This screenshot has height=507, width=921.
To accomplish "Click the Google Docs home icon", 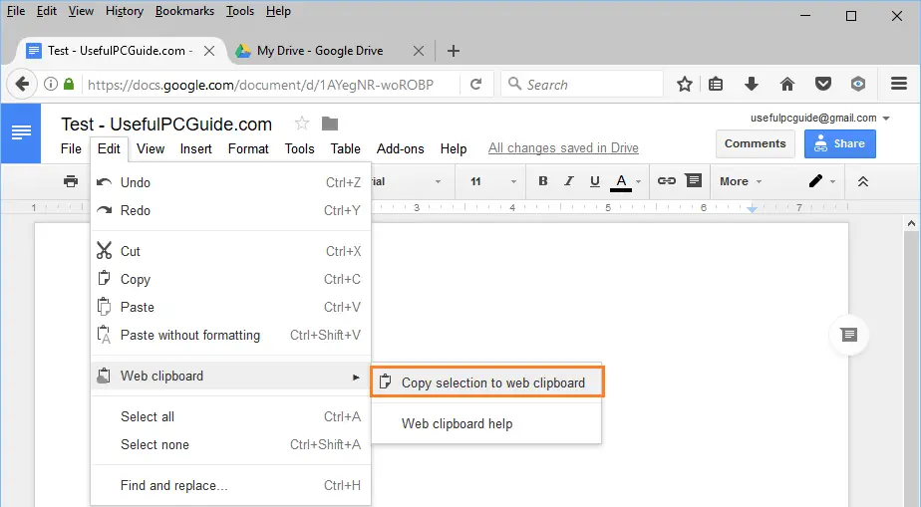I will 21,131.
